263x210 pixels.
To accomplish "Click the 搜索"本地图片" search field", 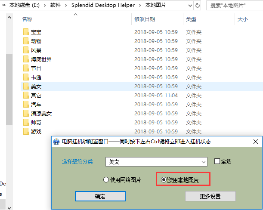I will 235,6.
